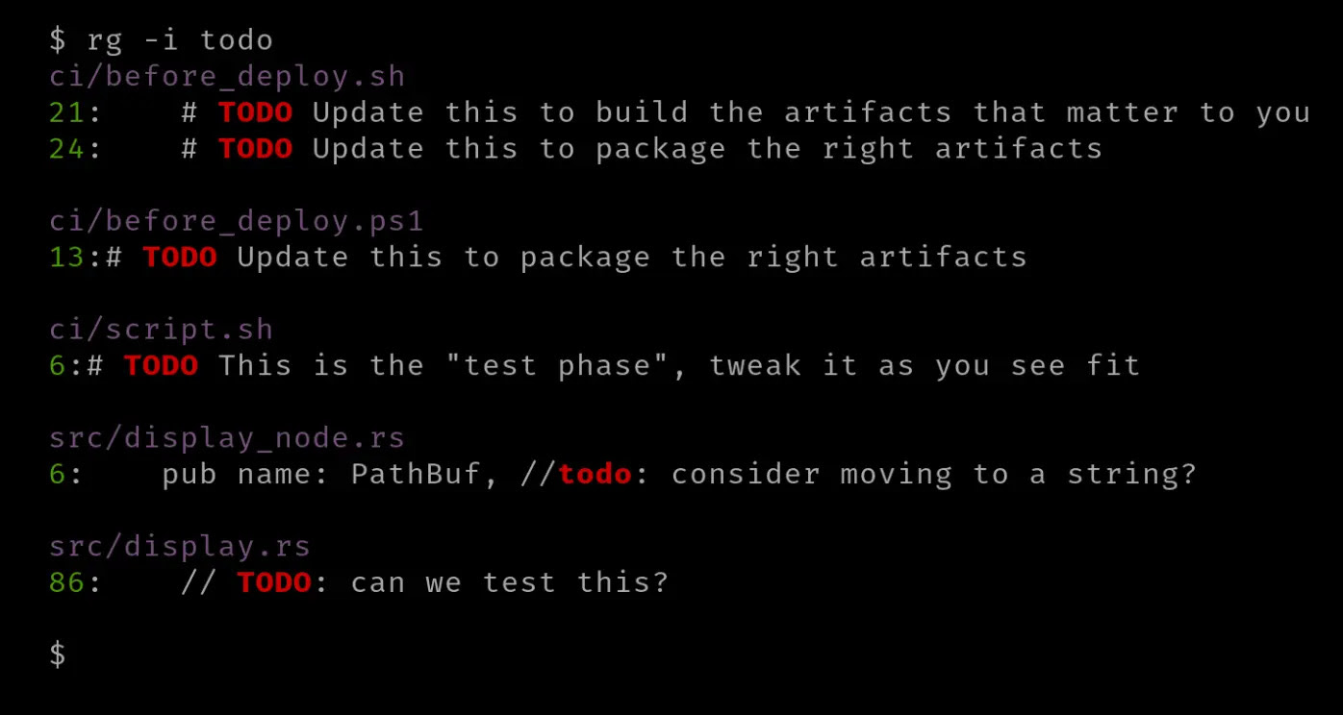
Task: Click the lowercase red todo match
Action: pyautogui.click(x=595, y=475)
